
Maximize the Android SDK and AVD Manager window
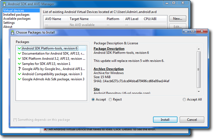[x=174, y=3]
